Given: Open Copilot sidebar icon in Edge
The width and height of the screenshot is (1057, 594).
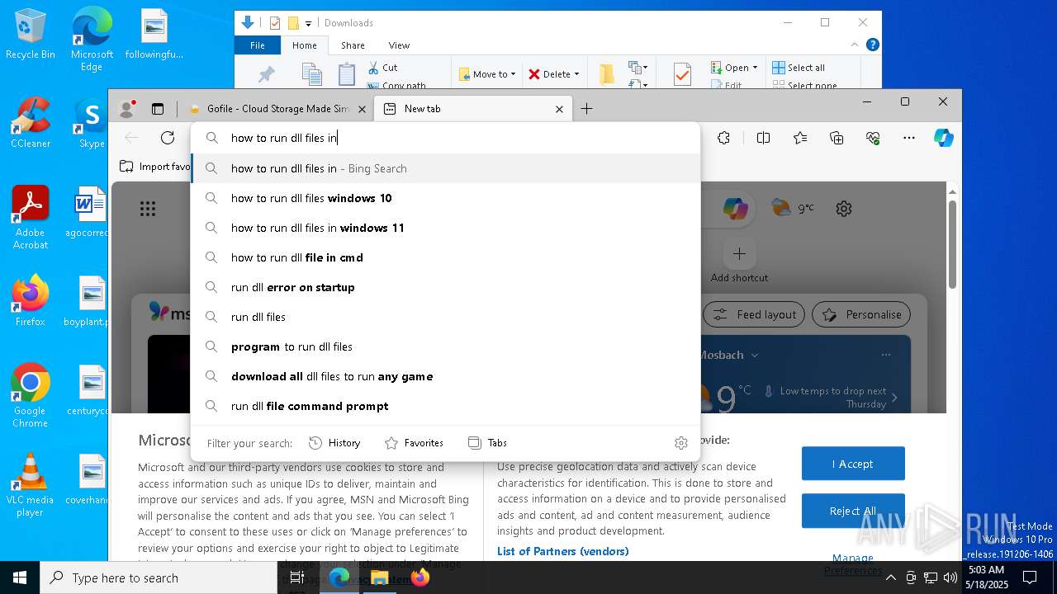Looking at the screenshot, I should pyautogui.click(x=944, y=138).
